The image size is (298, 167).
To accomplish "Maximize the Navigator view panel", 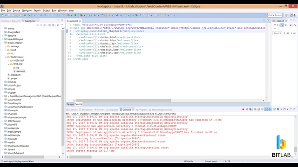I will pyautogui.click(x=62, y=20).
